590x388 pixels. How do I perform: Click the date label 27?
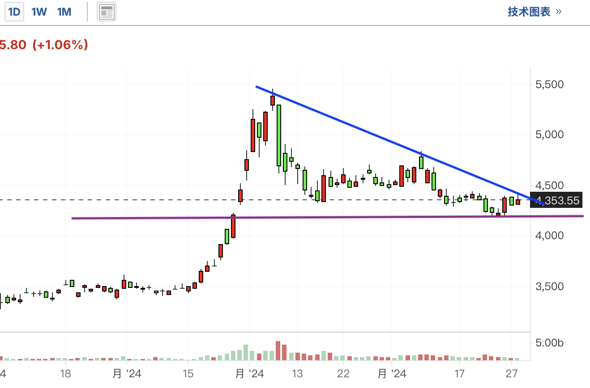click(x=512, y=373)
